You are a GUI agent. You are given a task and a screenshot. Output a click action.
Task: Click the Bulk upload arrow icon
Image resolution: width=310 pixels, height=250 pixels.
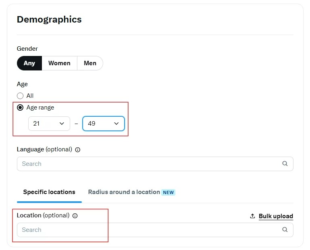click(252, 216)
